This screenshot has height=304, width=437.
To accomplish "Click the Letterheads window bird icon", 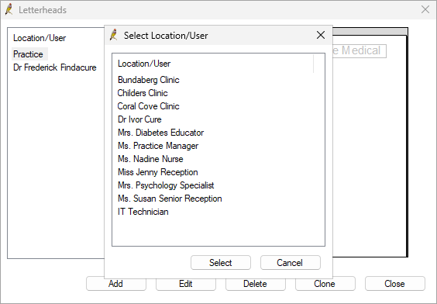I will coord(9,9).
